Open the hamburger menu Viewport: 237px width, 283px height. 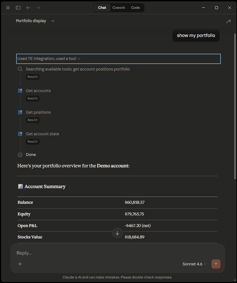[8, 8]
